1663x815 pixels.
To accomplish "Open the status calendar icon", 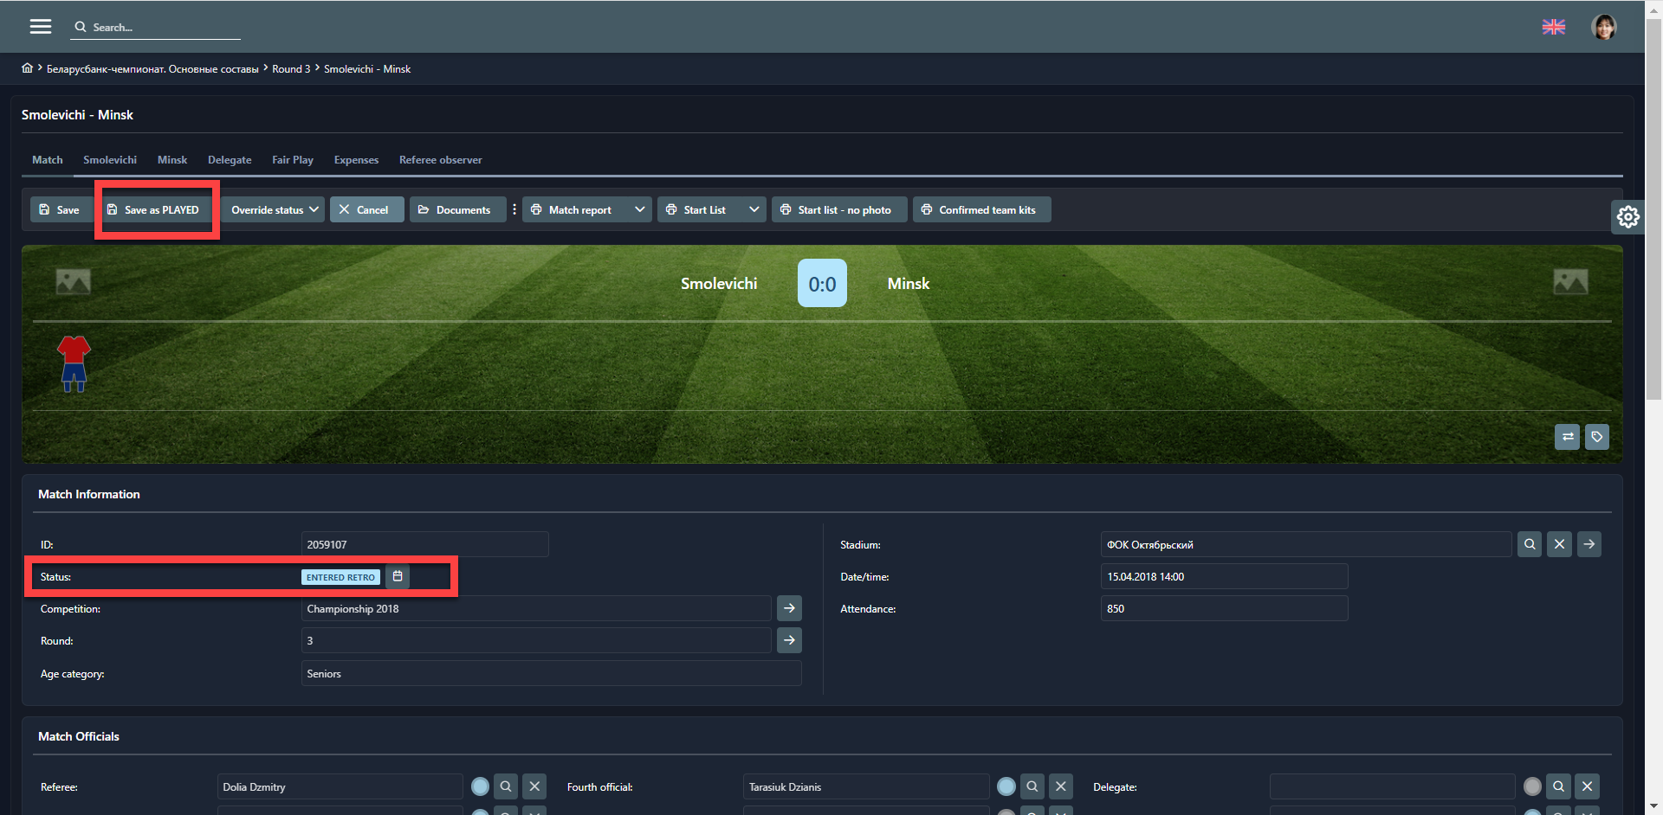I will pos(398,576).
